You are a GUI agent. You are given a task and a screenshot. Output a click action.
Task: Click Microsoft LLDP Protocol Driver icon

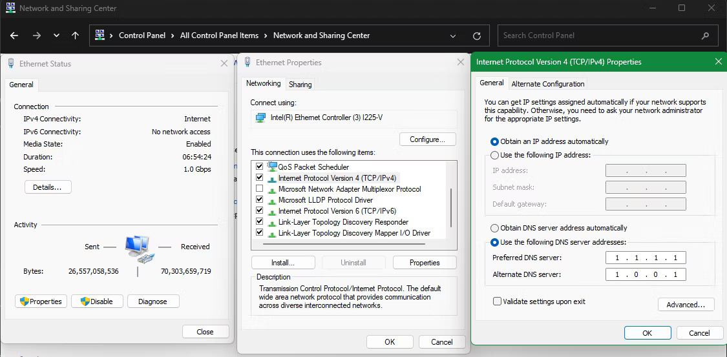tap(272, 200)
